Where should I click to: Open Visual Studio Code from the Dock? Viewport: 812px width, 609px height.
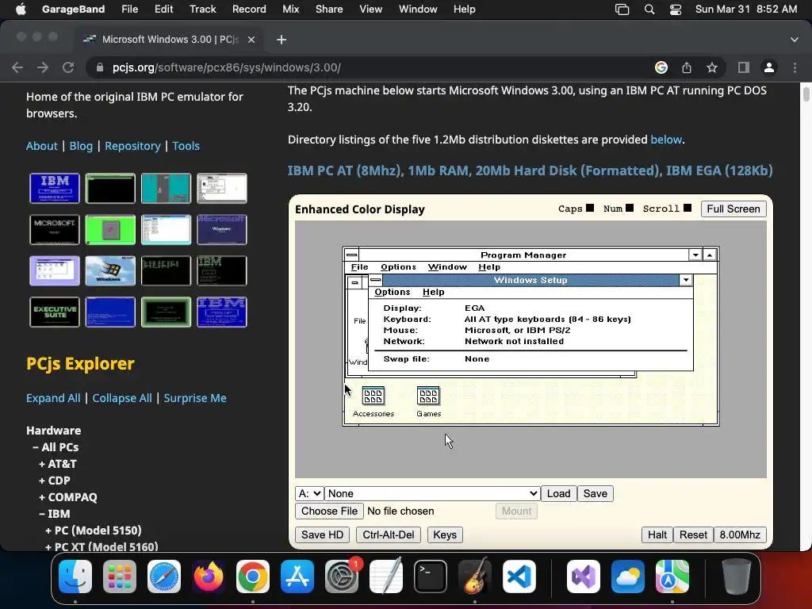pos(519,576)
